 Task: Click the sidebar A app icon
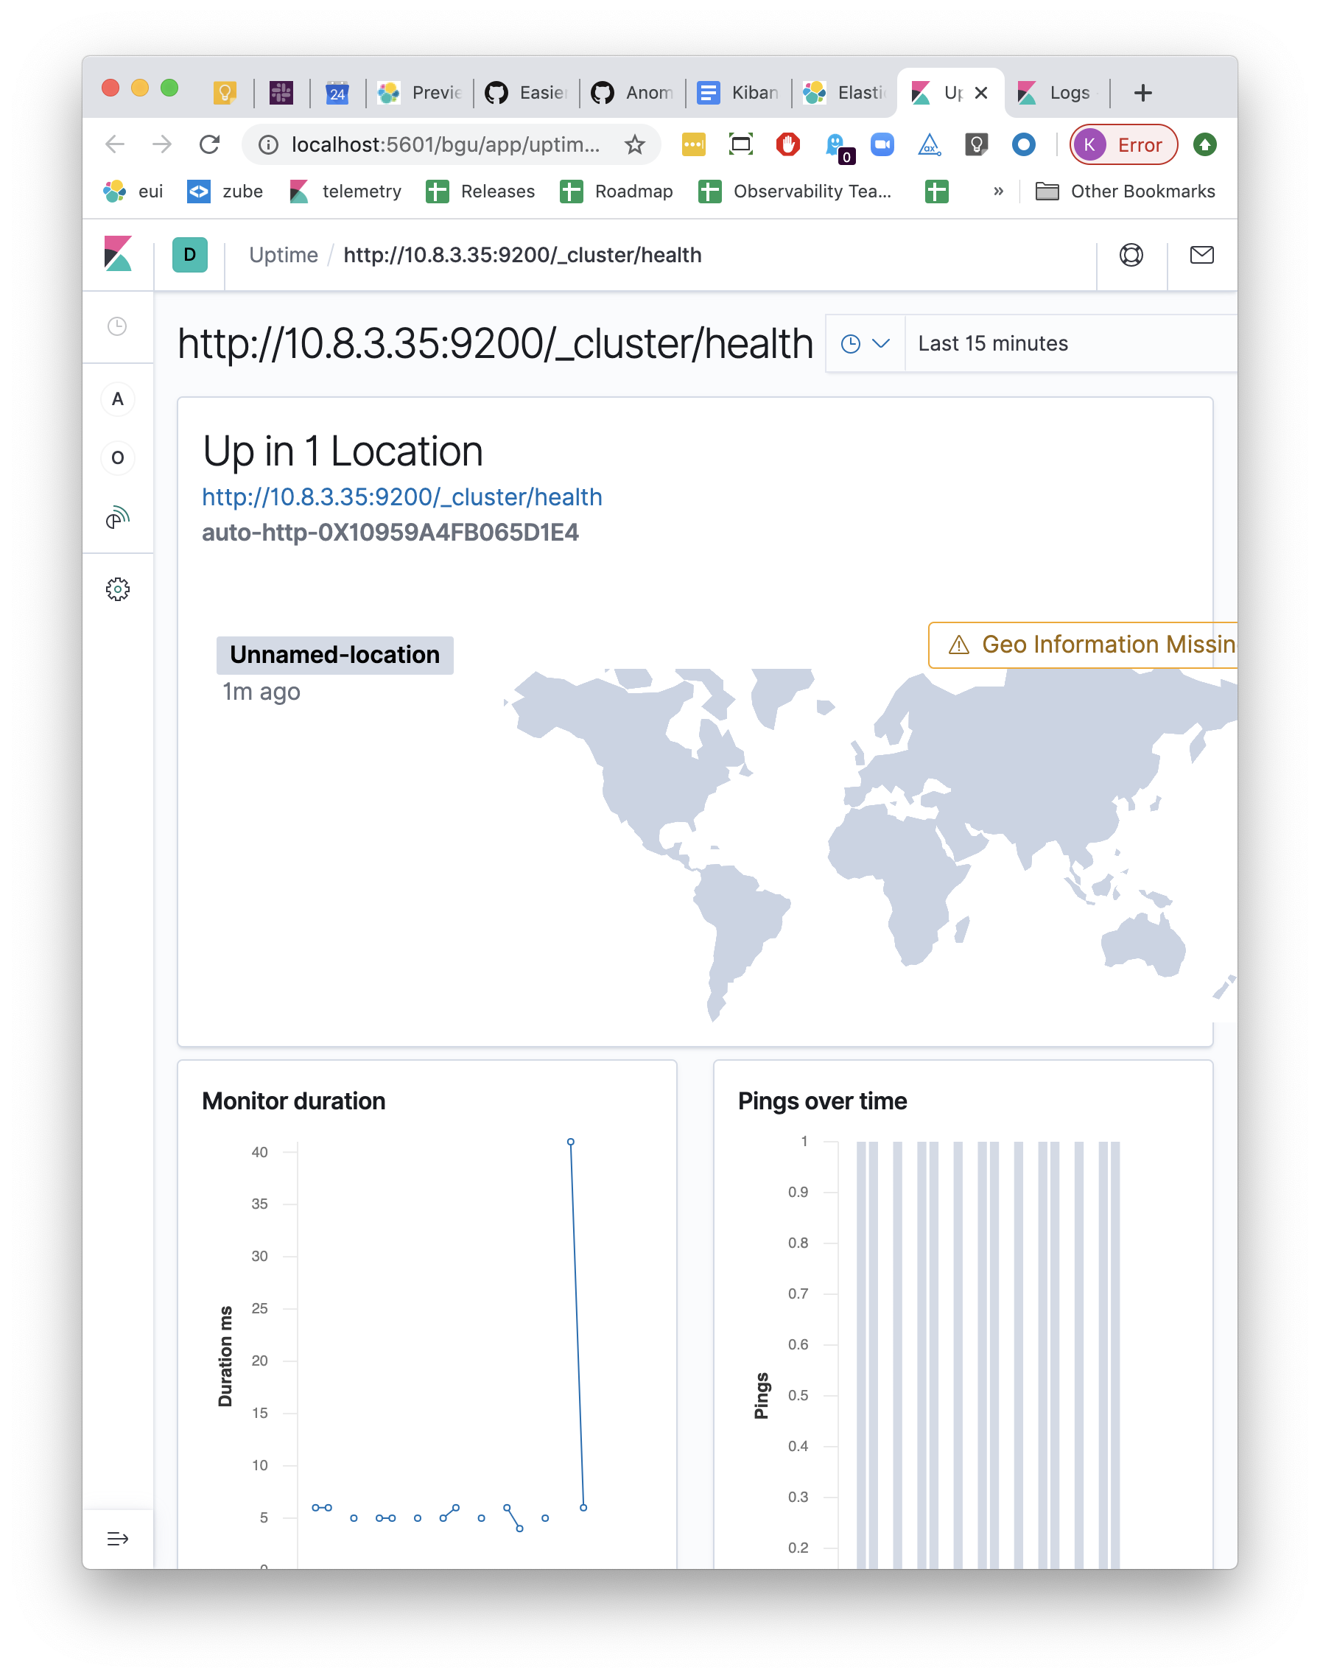coord(117,399)
